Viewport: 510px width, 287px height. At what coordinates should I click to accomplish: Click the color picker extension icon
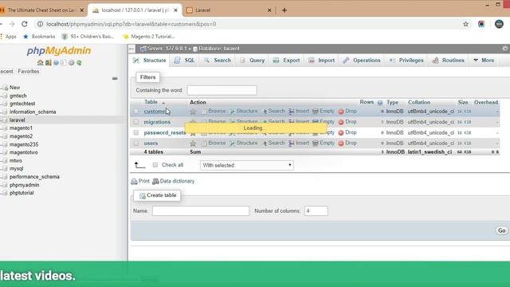[x=481, y=24]
